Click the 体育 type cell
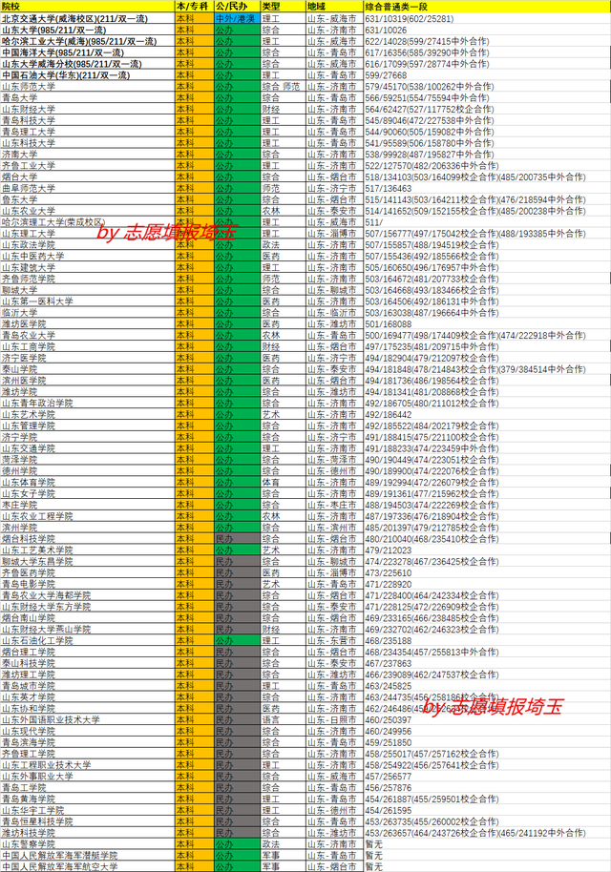This screenshot has width=611, height=872. click(x=284, y=482)
